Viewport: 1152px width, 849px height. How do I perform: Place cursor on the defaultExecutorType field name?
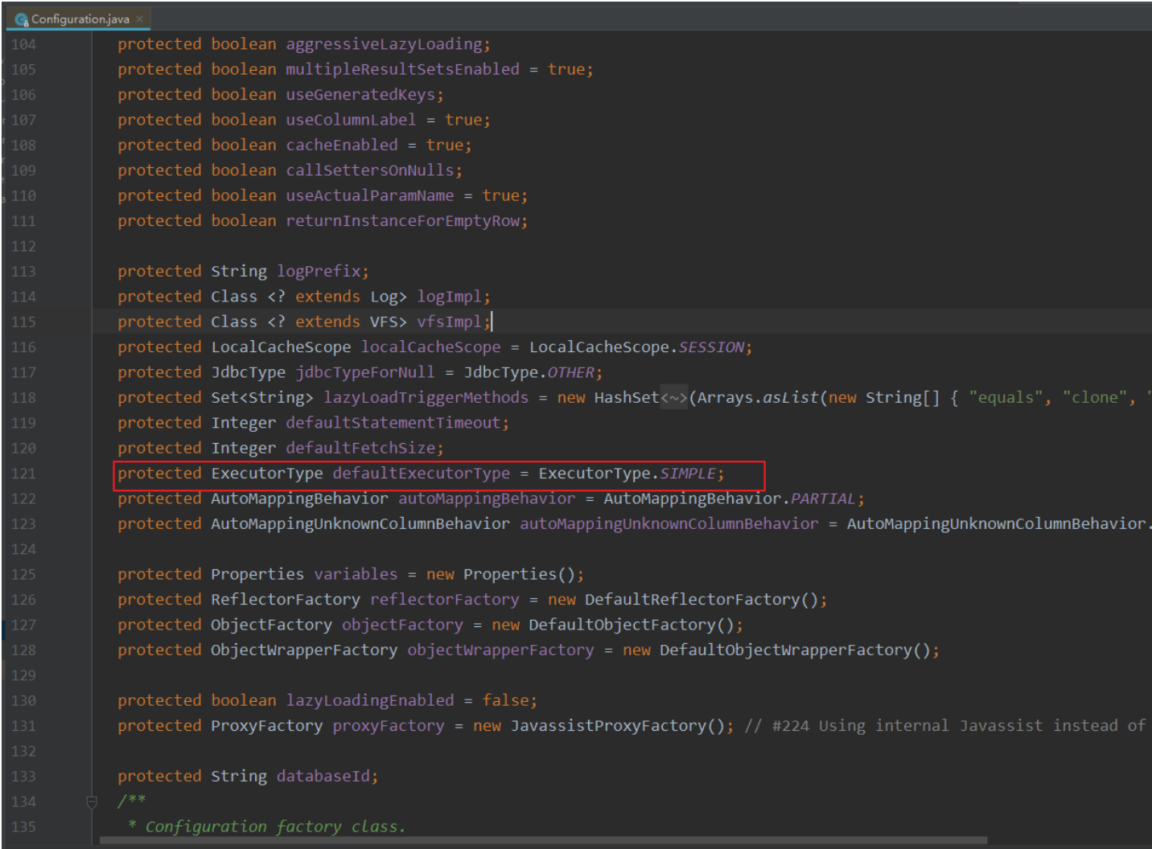(421, 474)
